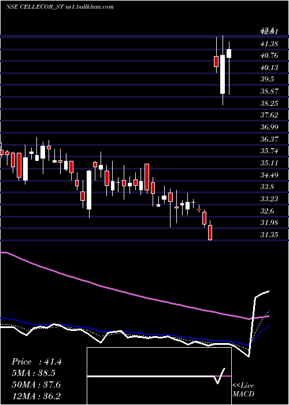289x405 pixels.
Task: Select the 40.76 price axis label
Action: point(269,56)
